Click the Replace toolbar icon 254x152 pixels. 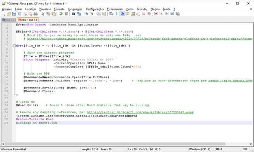pyautogui.click(x=79, y=14)
